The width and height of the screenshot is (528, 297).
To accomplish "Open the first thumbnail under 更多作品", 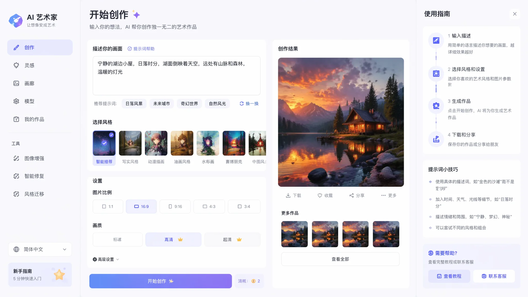I will tap(294, 234).
